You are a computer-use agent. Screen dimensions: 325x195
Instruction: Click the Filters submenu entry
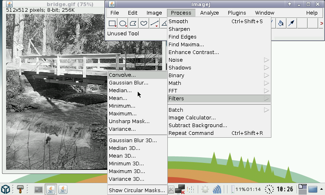click(219, 99)
